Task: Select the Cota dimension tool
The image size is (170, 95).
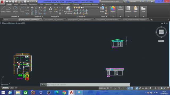Action: (x=56, y=9)
